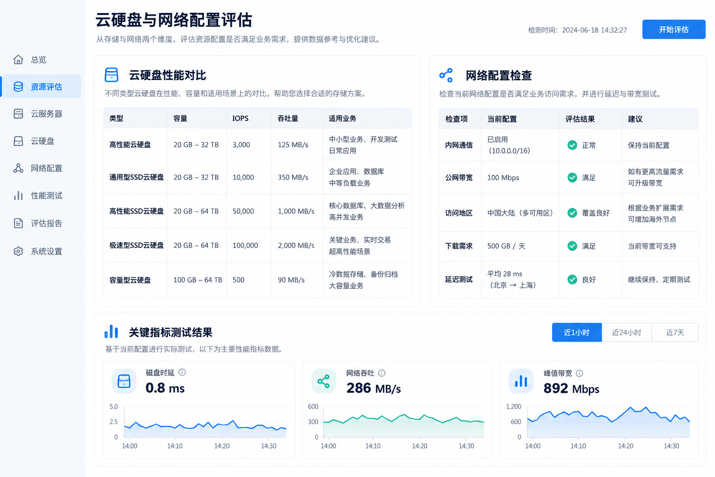This screenshot has height=477, width=715.
Task: Open 系统设置 in the sidebar
Action: (41, 251)
